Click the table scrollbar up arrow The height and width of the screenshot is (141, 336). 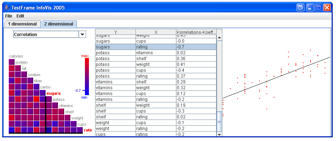[x=219, y=38]
